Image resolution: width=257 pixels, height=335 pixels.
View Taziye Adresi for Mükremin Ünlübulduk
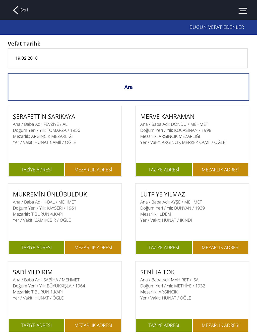(x=36, y=247)
